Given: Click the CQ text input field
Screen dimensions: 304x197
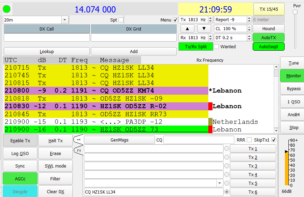Looking at the screenshot, I should tap(199, 140).
